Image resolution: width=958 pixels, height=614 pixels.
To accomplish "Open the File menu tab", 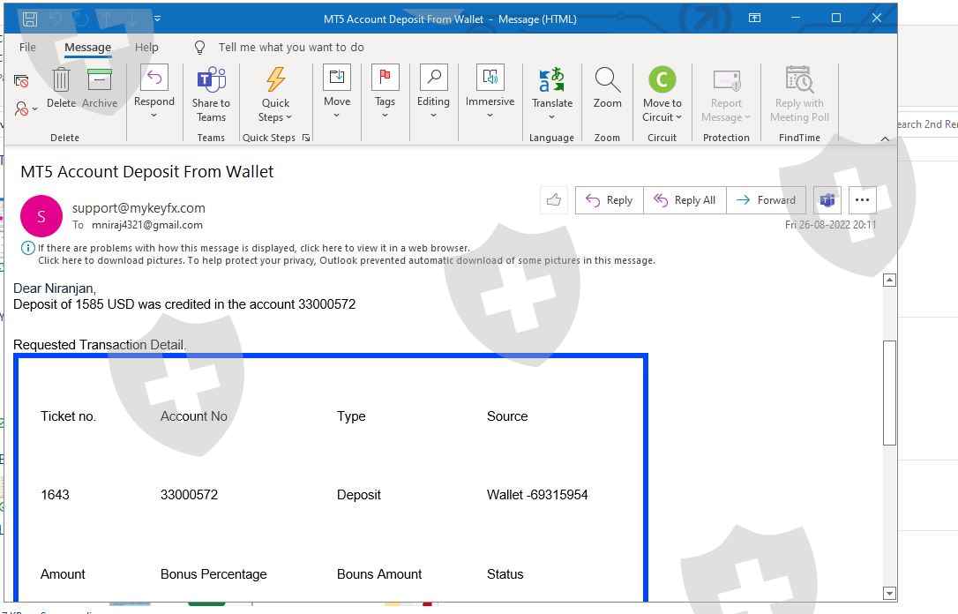I will click(27, 48).
